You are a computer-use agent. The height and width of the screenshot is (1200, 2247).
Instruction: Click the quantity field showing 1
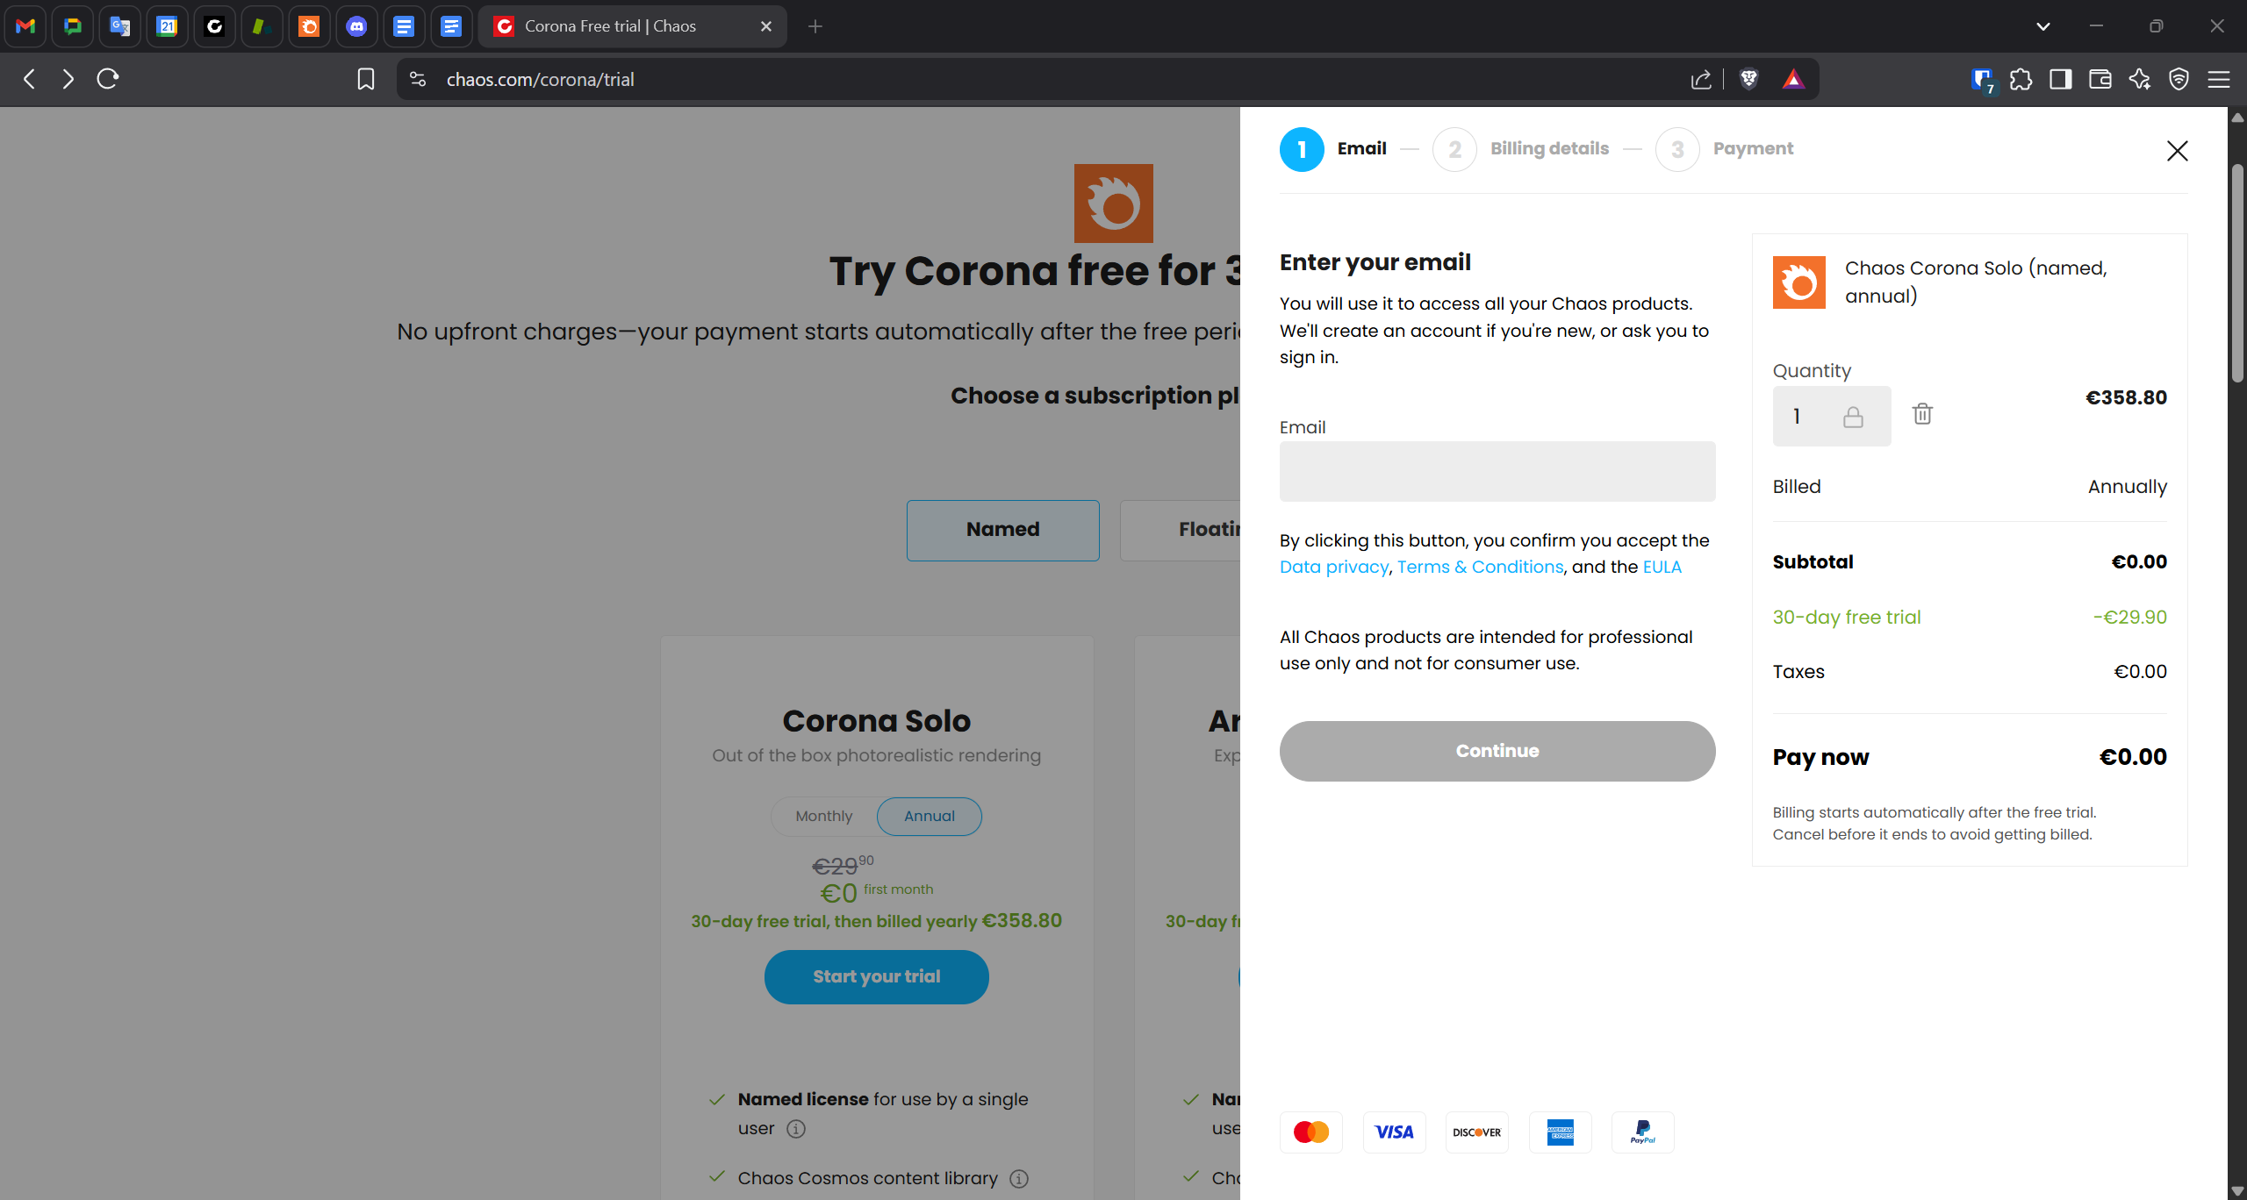click(1832, 416)
